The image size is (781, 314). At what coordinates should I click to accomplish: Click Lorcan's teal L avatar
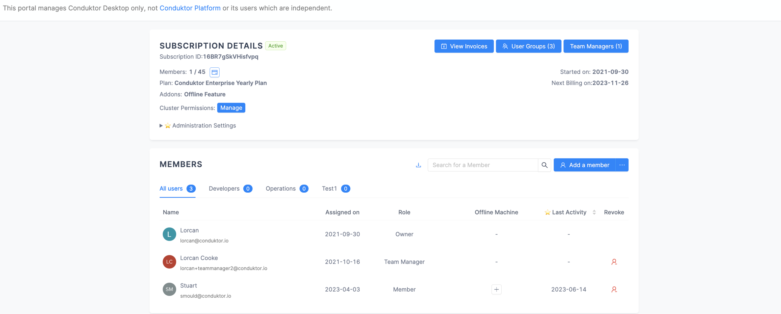169,234
